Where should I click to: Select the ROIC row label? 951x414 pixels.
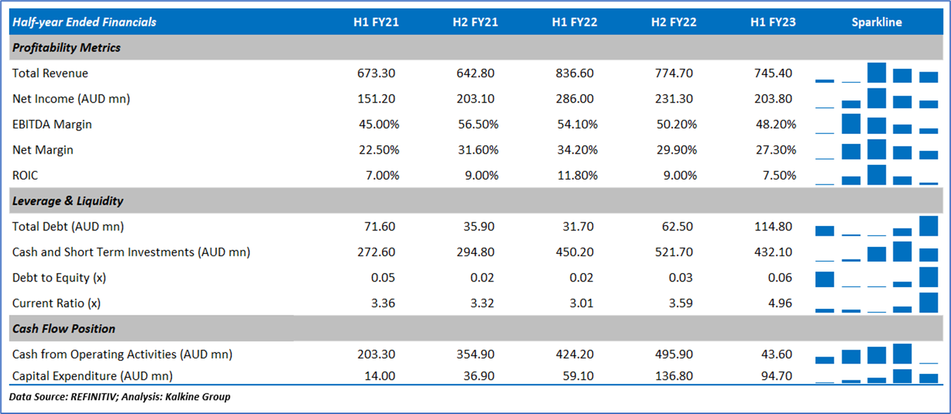pos(25,175)
